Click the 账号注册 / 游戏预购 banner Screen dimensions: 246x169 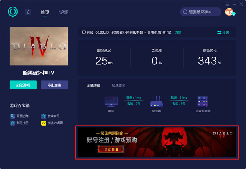(157, 142)
